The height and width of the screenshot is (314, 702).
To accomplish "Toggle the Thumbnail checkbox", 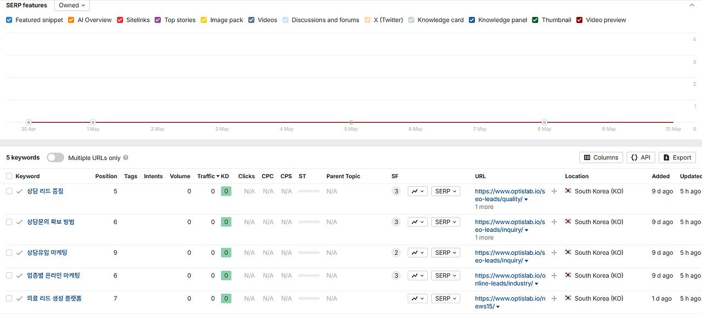I will coord(535,20).
